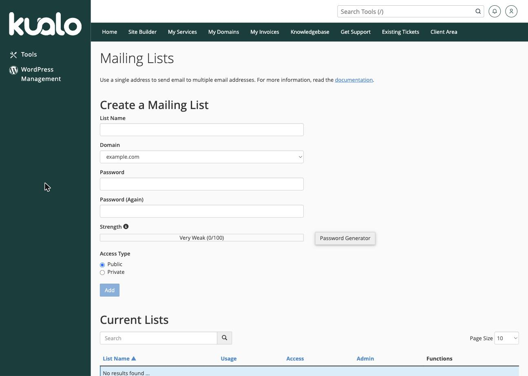Open the user account icon

coord(511,11)
